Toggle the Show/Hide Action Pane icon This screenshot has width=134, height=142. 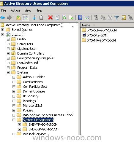(x=87, y=18)
